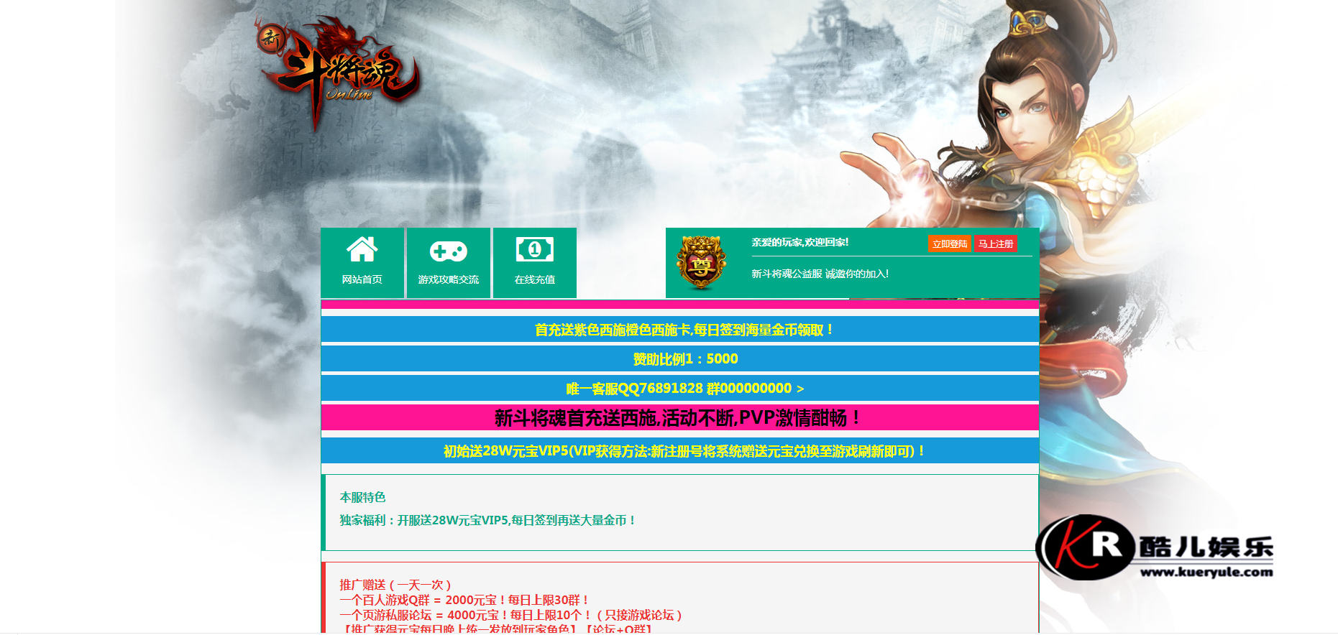This screenshot has height=635, width=1338.
Task: Click the banknote icon for online recharge
Action: coord(534,250)
